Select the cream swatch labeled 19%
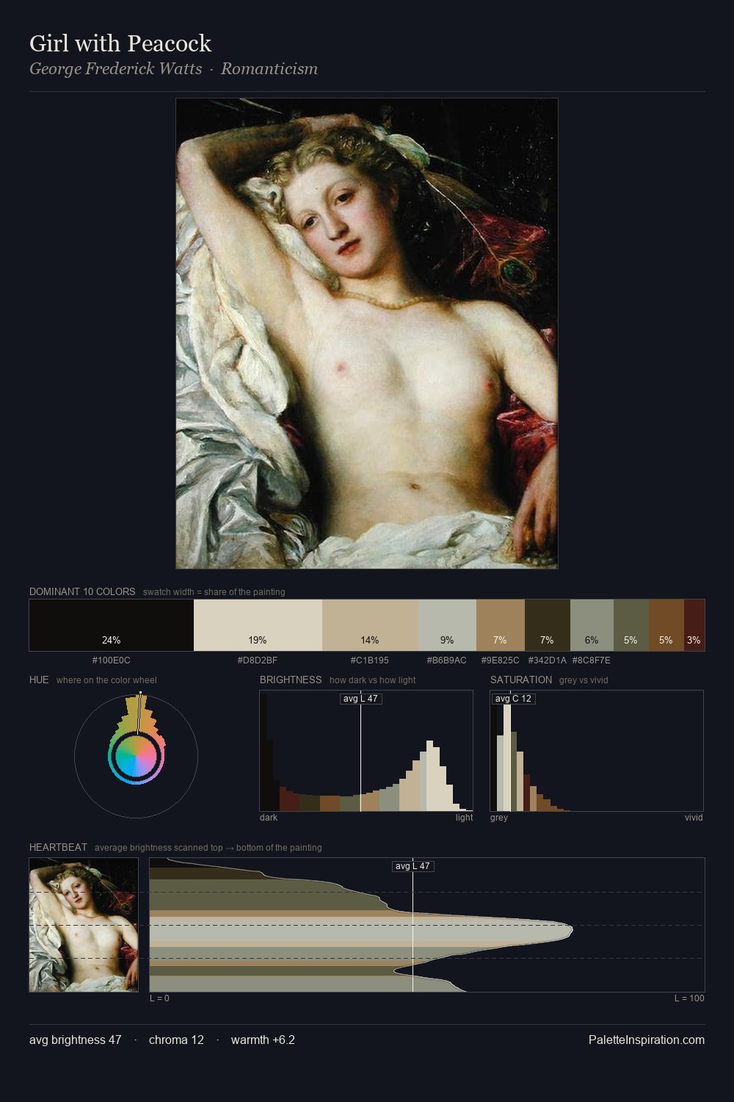734x1102 pixels. [x=258, y=625]
